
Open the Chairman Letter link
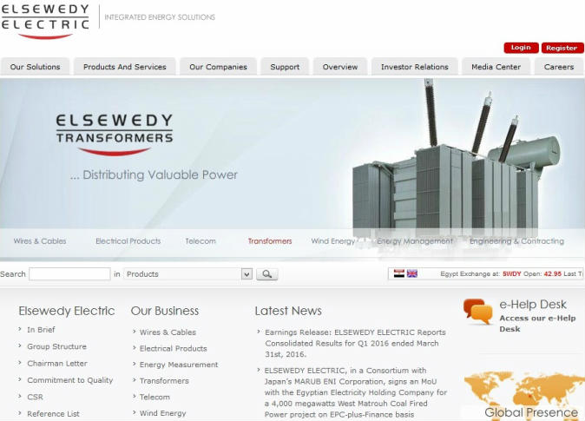click(57, 364)
